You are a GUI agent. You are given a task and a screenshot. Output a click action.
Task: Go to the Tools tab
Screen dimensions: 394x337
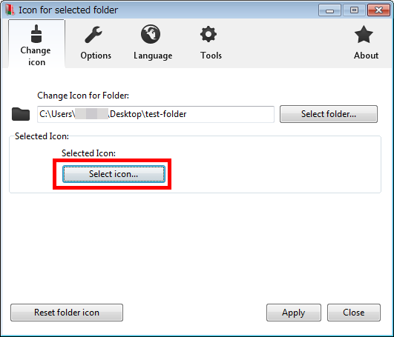point(211,44)
